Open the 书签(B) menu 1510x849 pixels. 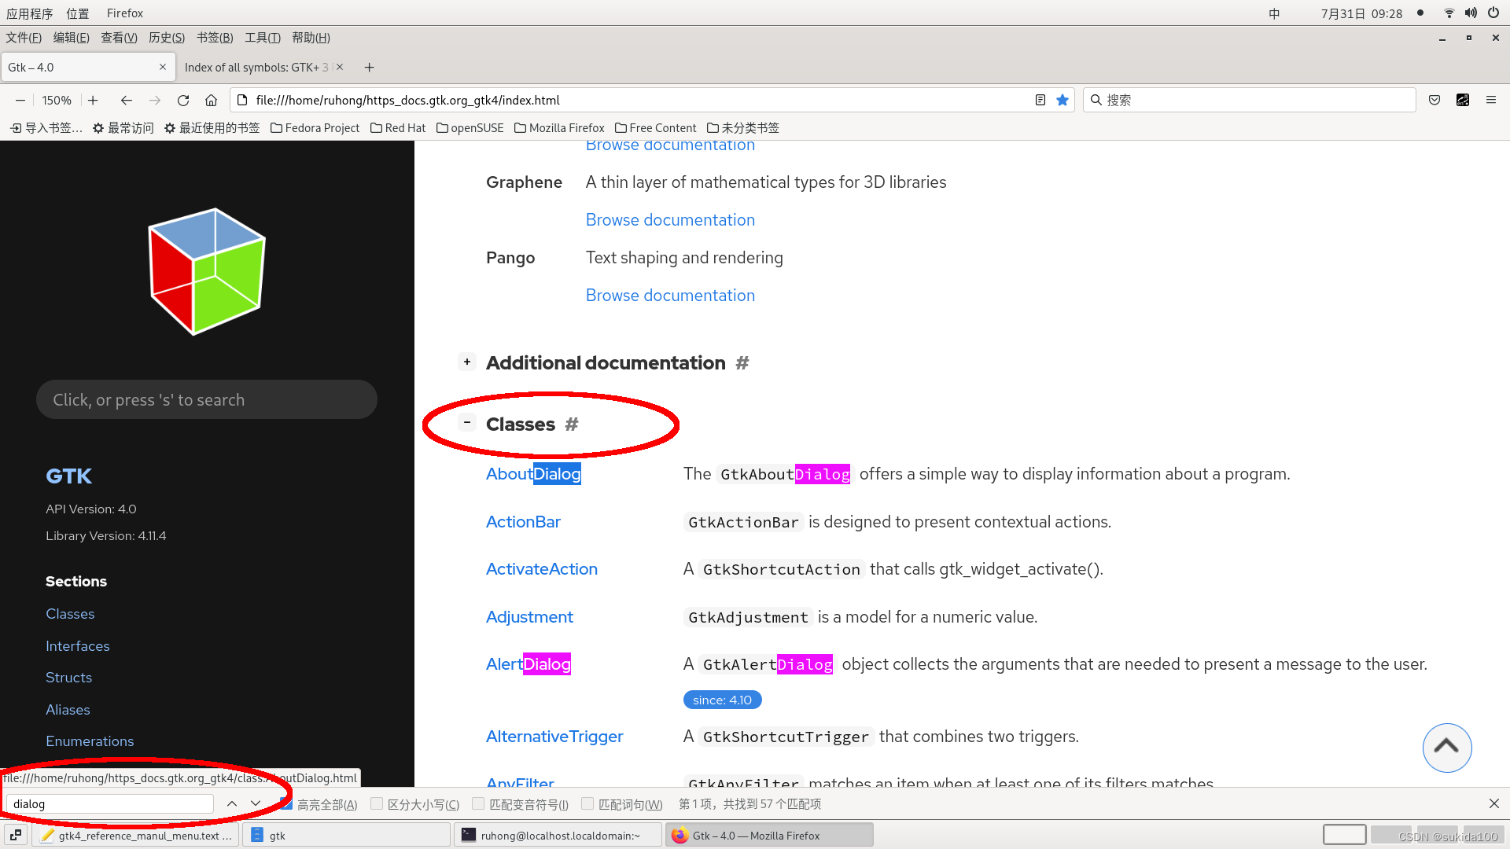pyautogui.click(x=214, y=37)
